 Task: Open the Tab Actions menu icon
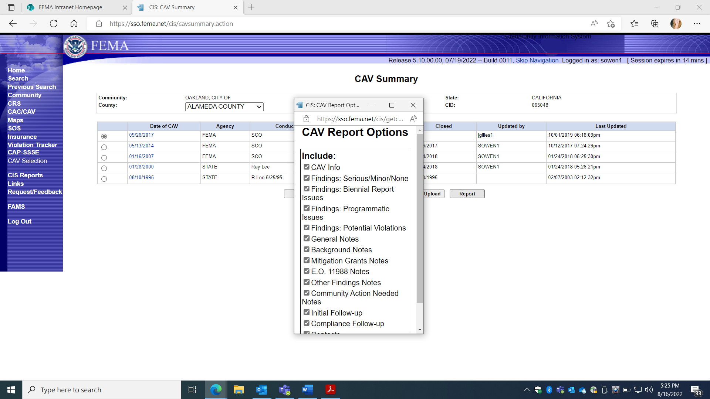pos(11,7)
